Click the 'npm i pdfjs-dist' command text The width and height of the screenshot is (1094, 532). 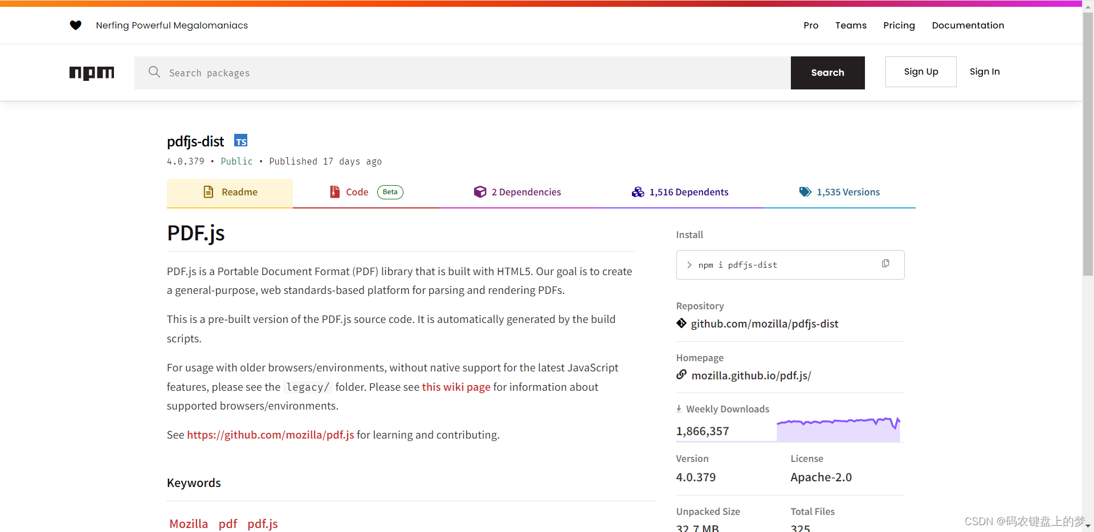pyautogui.click(x=738, y=265)
